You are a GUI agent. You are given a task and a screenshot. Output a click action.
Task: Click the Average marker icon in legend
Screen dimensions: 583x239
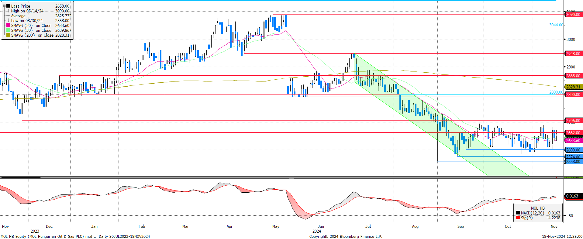(x=8, y=15)
